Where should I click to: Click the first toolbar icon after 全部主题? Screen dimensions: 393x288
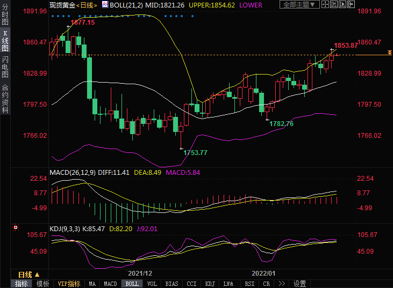pyautogui.click(x=325, y=5)
